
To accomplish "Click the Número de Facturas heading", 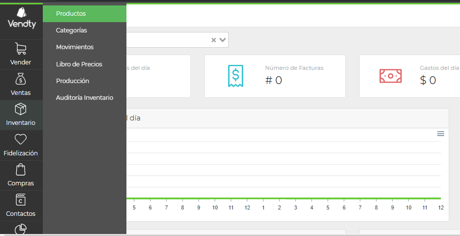I will [x=294, y=68].
